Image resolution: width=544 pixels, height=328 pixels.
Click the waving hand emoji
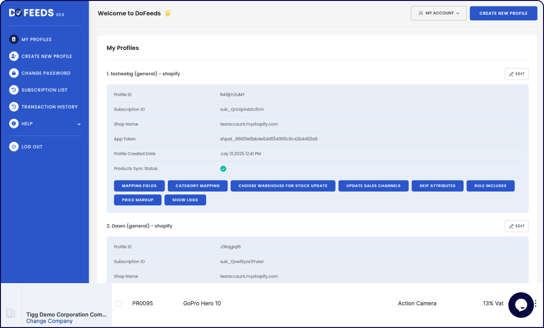pyautogui.click(x=168, y=13)
